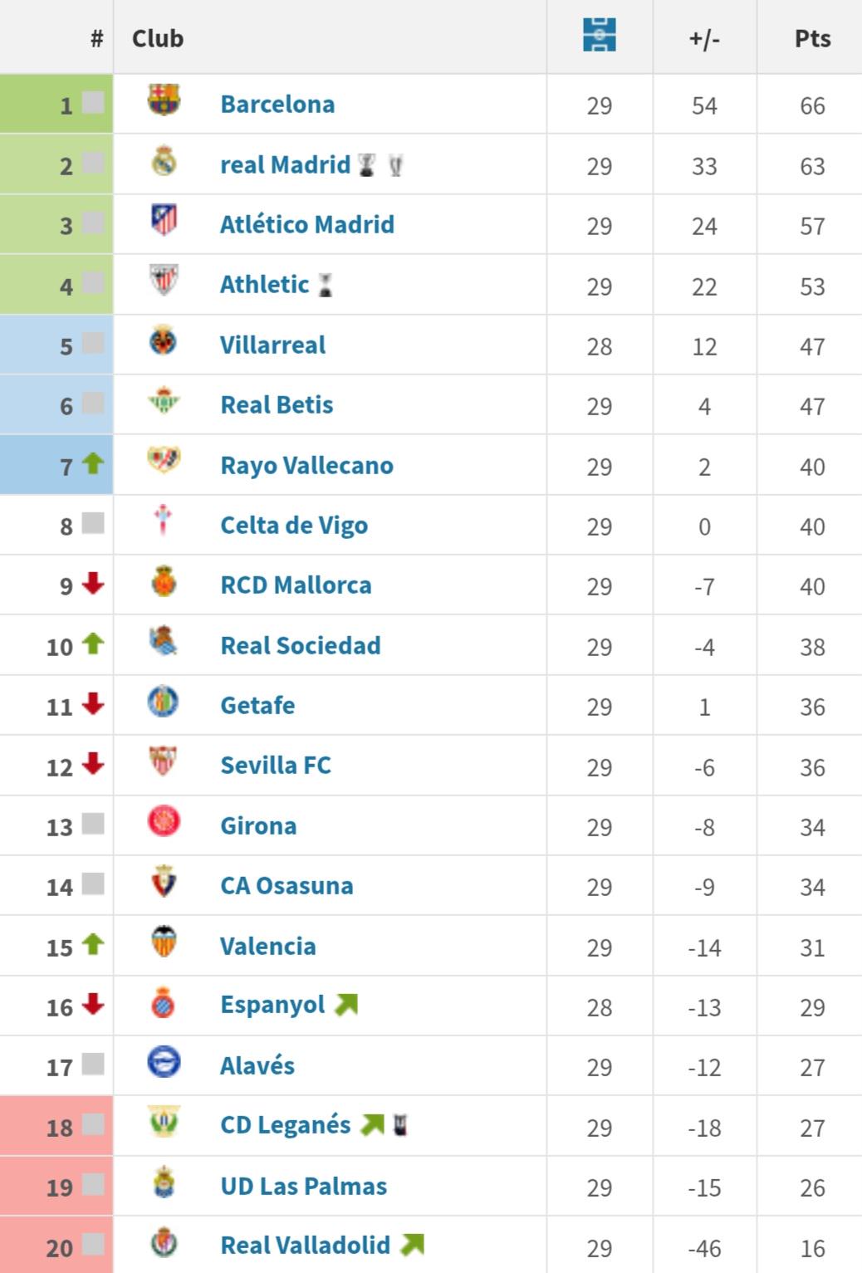This screenshot has height=1273, width=862.
Task: Open the UD Las Palmas link
Action: (x=303, y=1187)
